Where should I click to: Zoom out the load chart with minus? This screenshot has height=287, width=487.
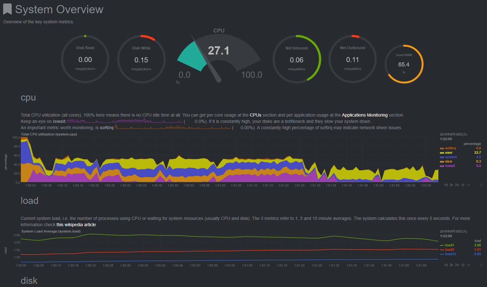click(469, 265)
